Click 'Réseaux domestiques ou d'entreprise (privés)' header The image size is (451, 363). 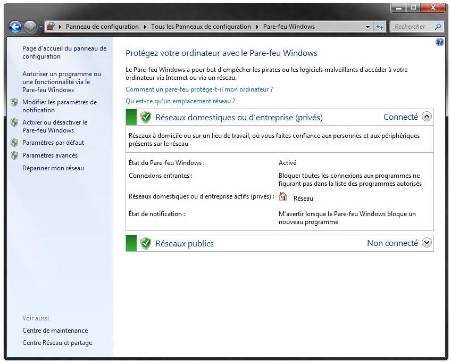pos(239,118)
